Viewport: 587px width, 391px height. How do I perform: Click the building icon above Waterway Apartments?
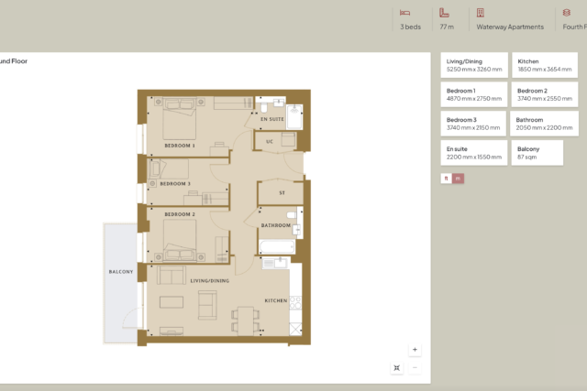(480, 13)
